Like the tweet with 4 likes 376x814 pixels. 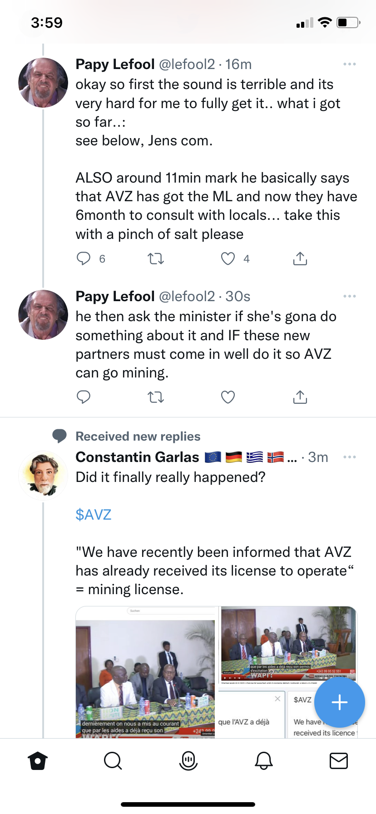pos(228,259)
